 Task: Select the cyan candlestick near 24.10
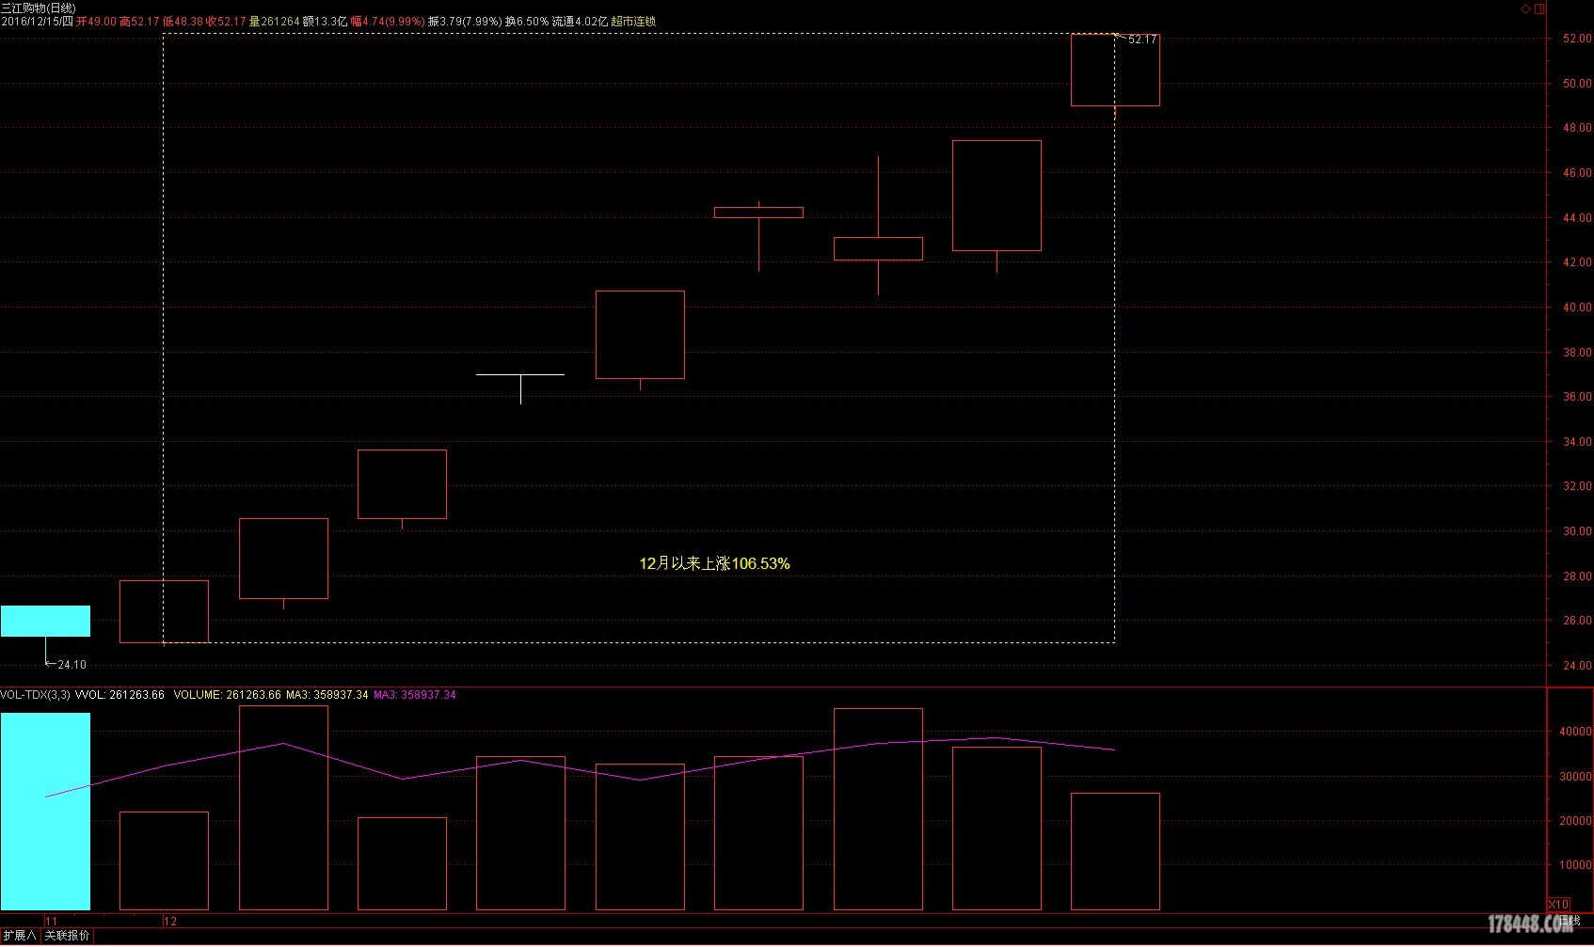click(x=45, y=621)
